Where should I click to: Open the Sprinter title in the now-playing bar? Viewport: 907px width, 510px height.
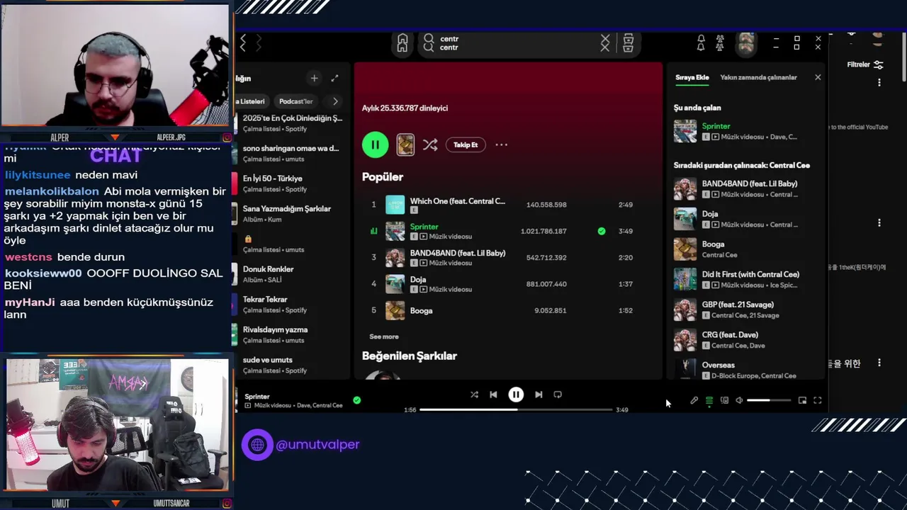(257, 397)
